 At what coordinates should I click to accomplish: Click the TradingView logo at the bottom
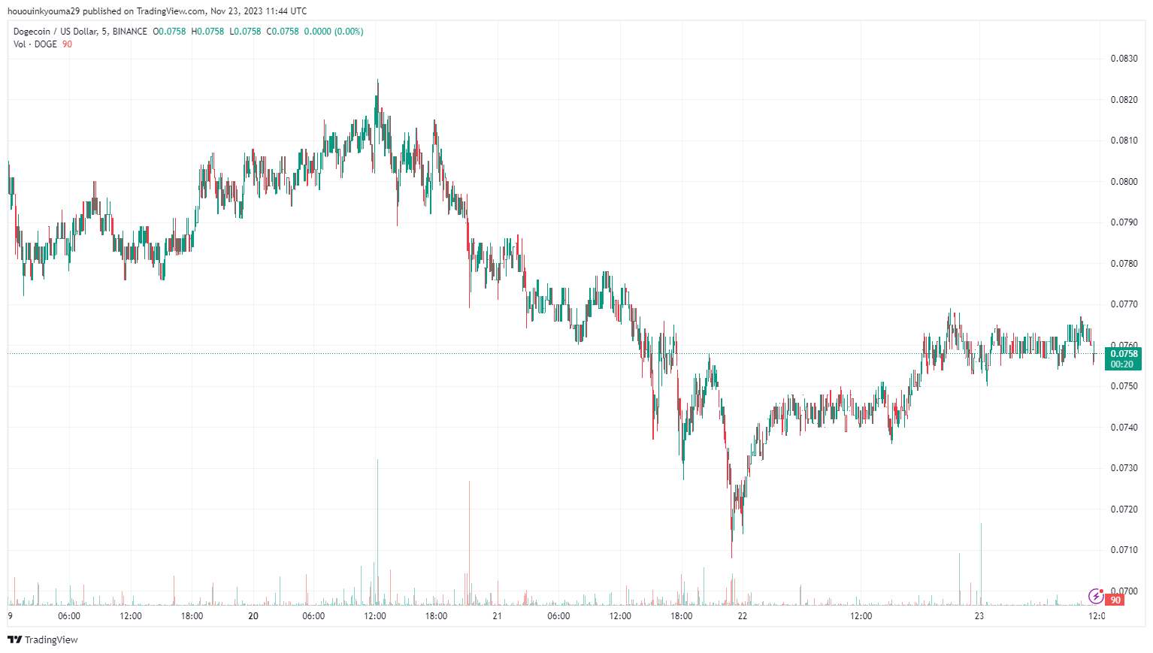[43, 639]
